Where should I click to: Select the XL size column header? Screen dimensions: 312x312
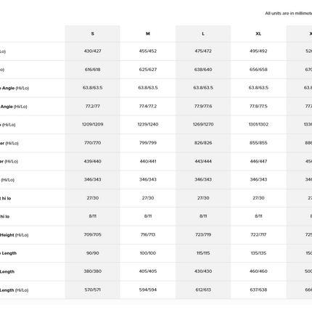258,33
